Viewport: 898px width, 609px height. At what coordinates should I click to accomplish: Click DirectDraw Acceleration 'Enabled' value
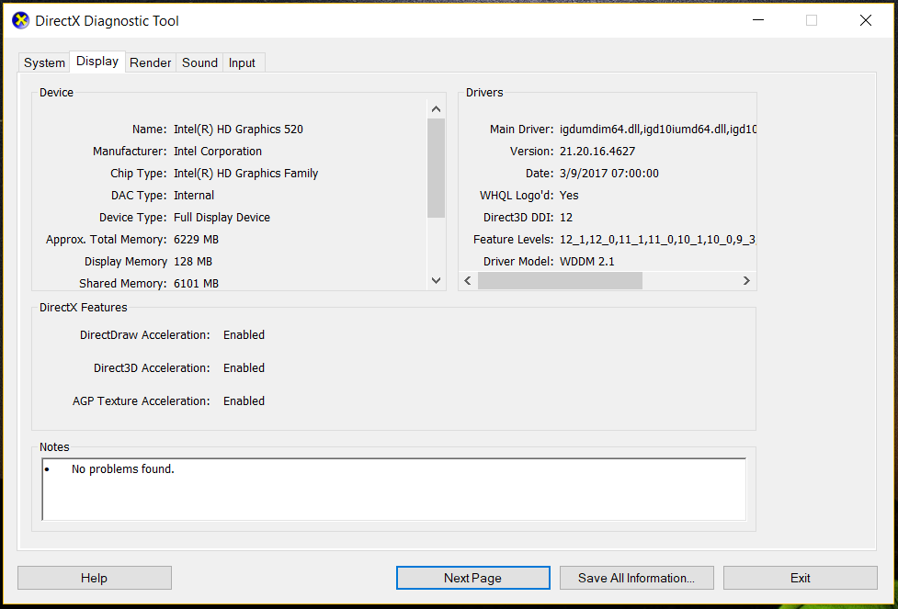click(x=244, y=335)
